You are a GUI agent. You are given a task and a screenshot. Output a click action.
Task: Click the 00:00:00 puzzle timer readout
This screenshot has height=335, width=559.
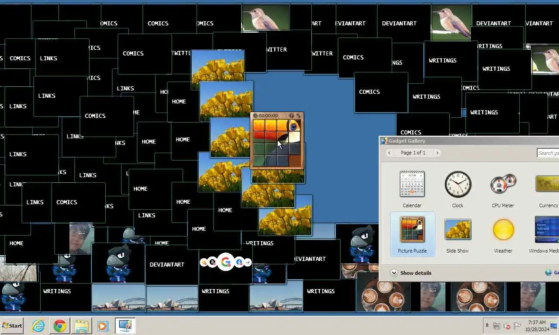pos(268,116)
